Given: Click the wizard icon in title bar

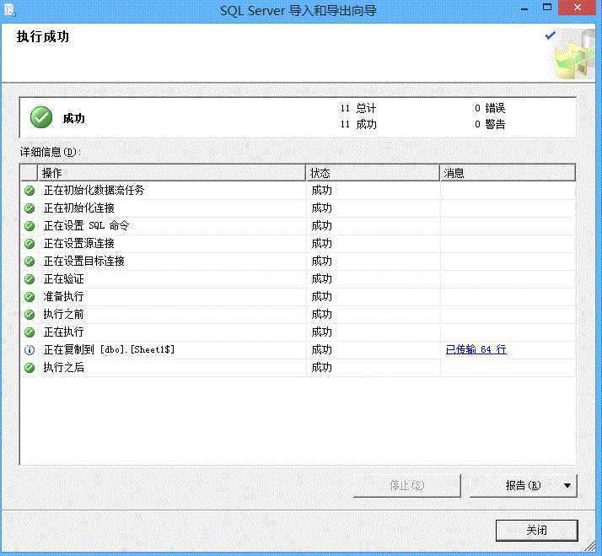Looking at the screenshot, I should coord(9,9).
